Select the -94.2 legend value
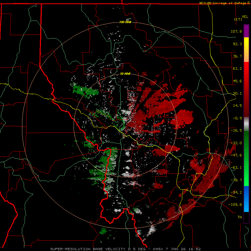 click(x=236, y=192)
